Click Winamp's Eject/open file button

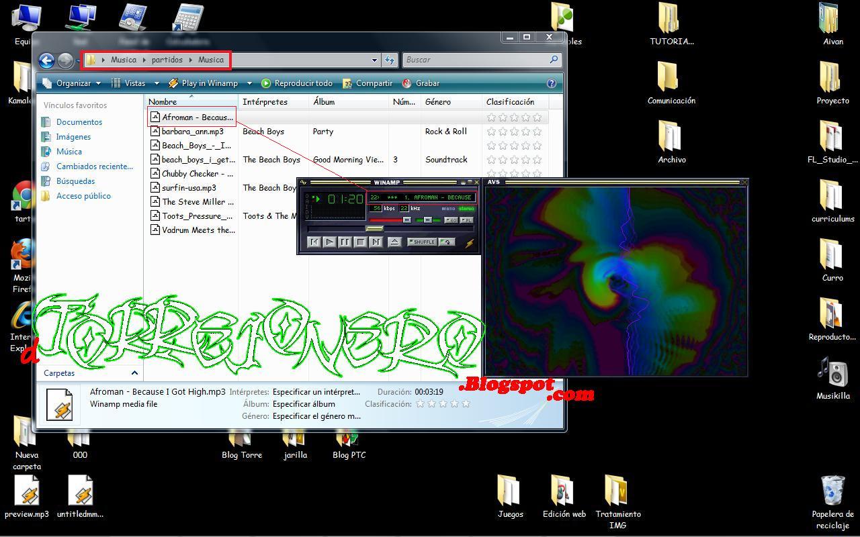click(x=394, y=242)
